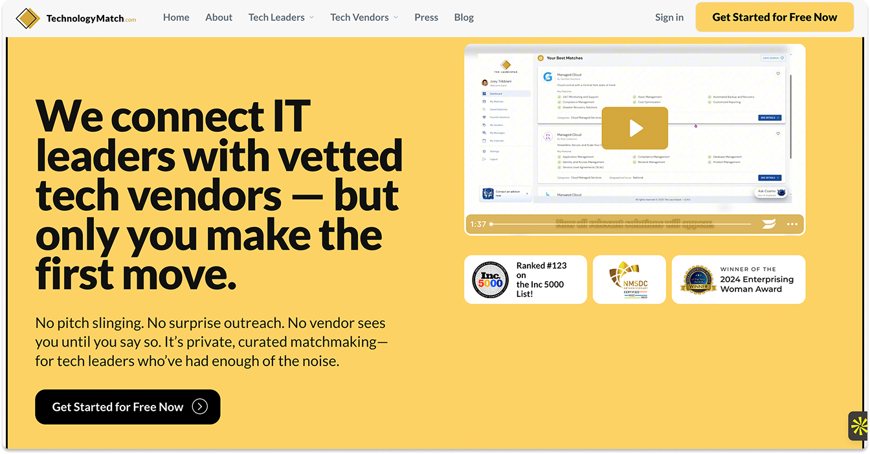Click the TechnologyMatch.com wordmark
Image resolution: width=870 pixels, height=454 pixels.
[x=91, y=19]
